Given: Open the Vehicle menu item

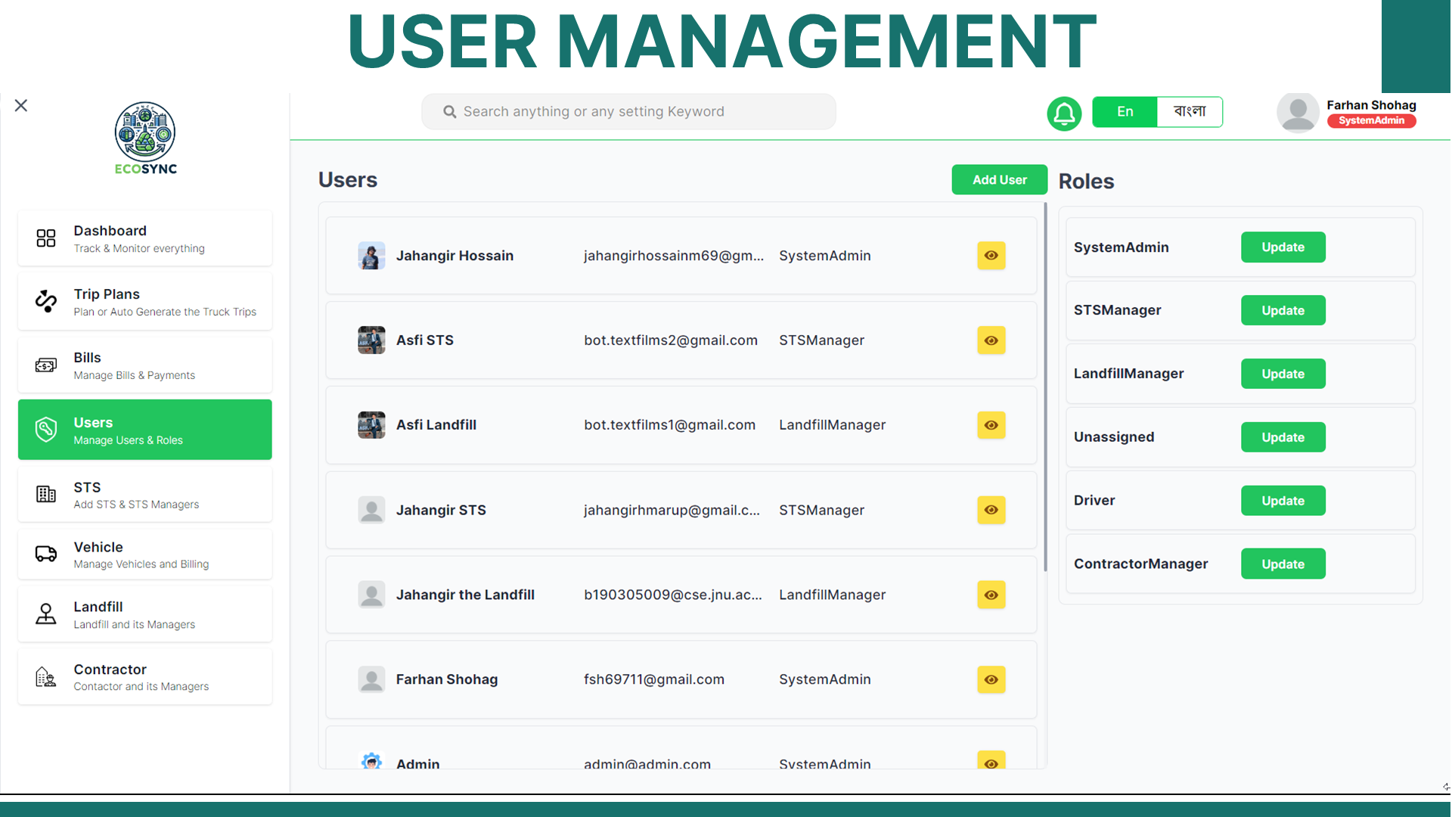Looking at the screenshot, I should [145, 555].
